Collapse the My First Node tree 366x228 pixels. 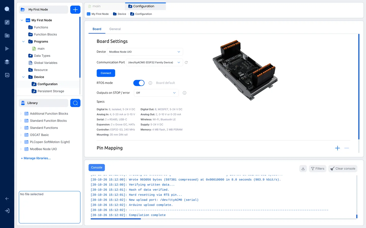pos(22,20)
